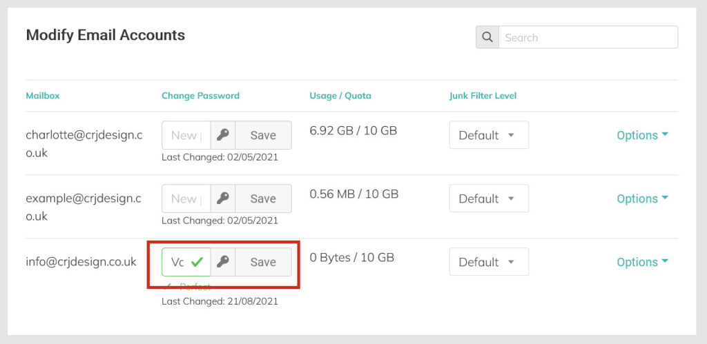Click the Mailbox column header
The height and width of the screenshot is (344, 707).
point(42,95)
